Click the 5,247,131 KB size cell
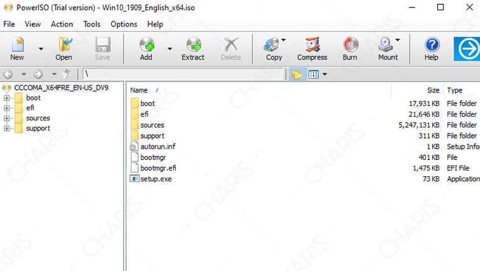Image resolution: width=480 pixels, height=271 pixels. click(419, 125)
